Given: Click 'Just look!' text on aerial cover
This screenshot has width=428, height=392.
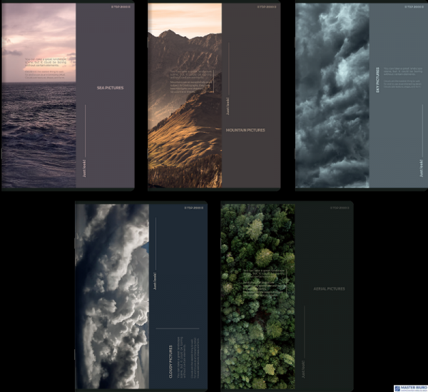Looking at the screenshot, I should coord(303,370).
